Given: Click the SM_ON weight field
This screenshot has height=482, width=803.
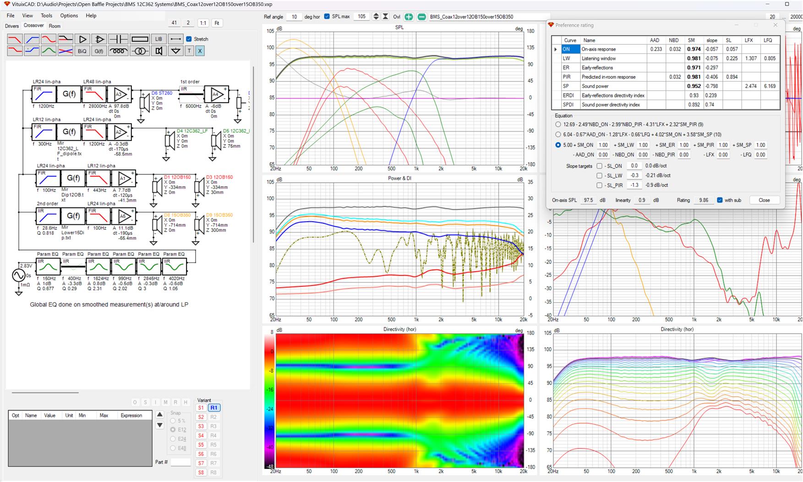Looking at the screenshot, I should 603,145.
